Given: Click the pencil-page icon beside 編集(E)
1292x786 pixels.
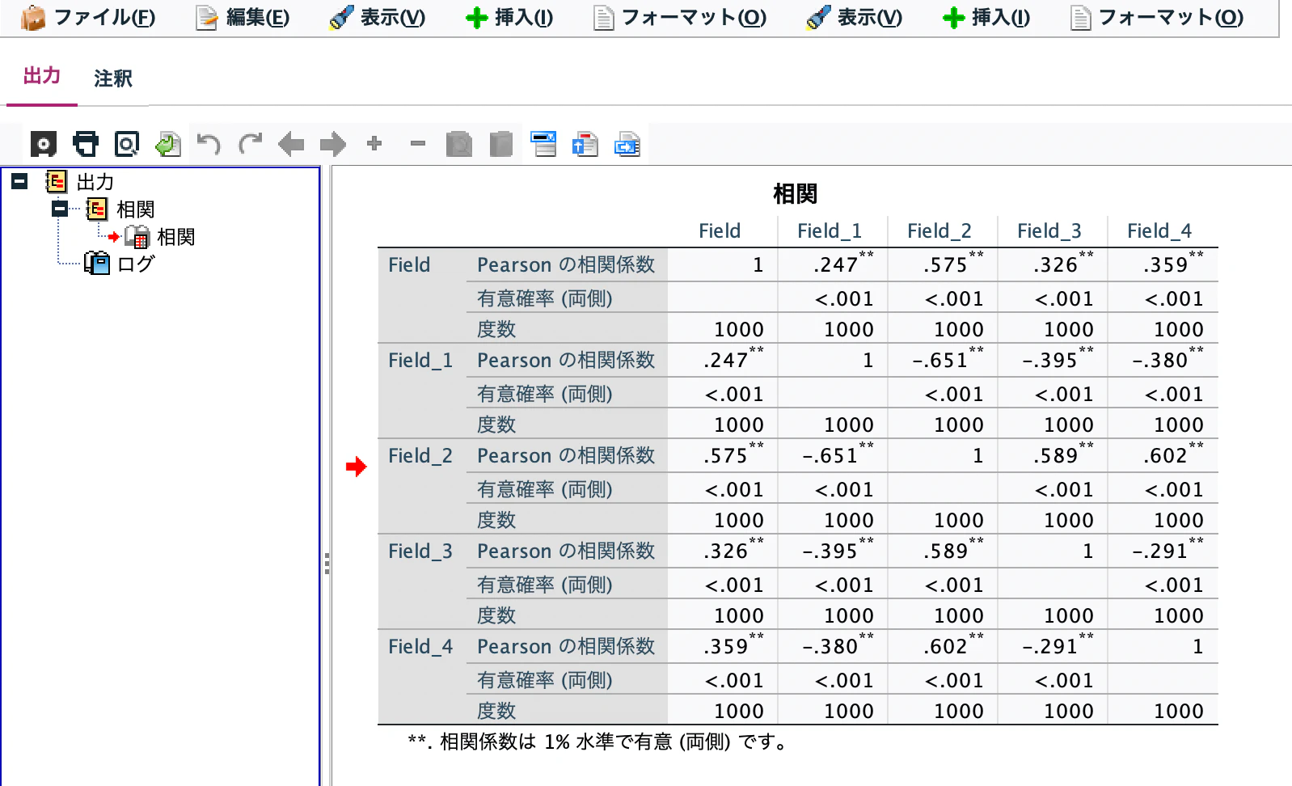Looking at the screenshot, I should 208,18.
